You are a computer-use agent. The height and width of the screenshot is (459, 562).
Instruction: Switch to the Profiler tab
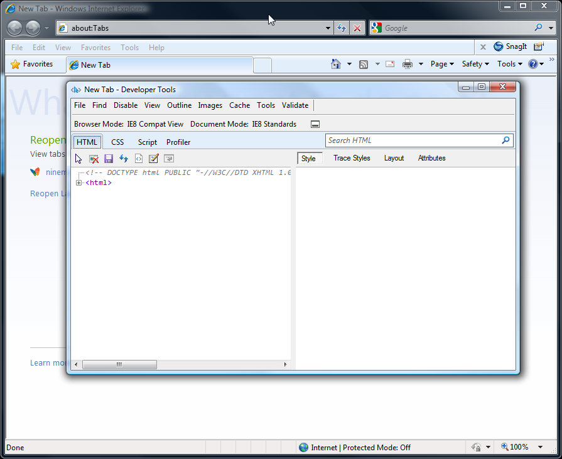pos(178,142)
